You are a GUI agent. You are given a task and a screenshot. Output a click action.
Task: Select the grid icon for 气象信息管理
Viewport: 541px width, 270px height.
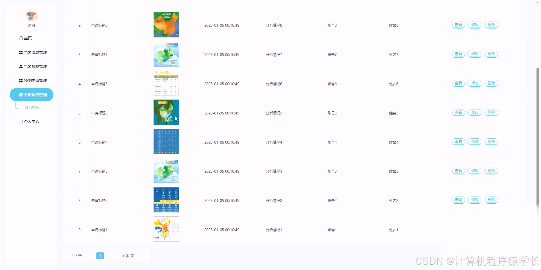click(x=20, y=52)
